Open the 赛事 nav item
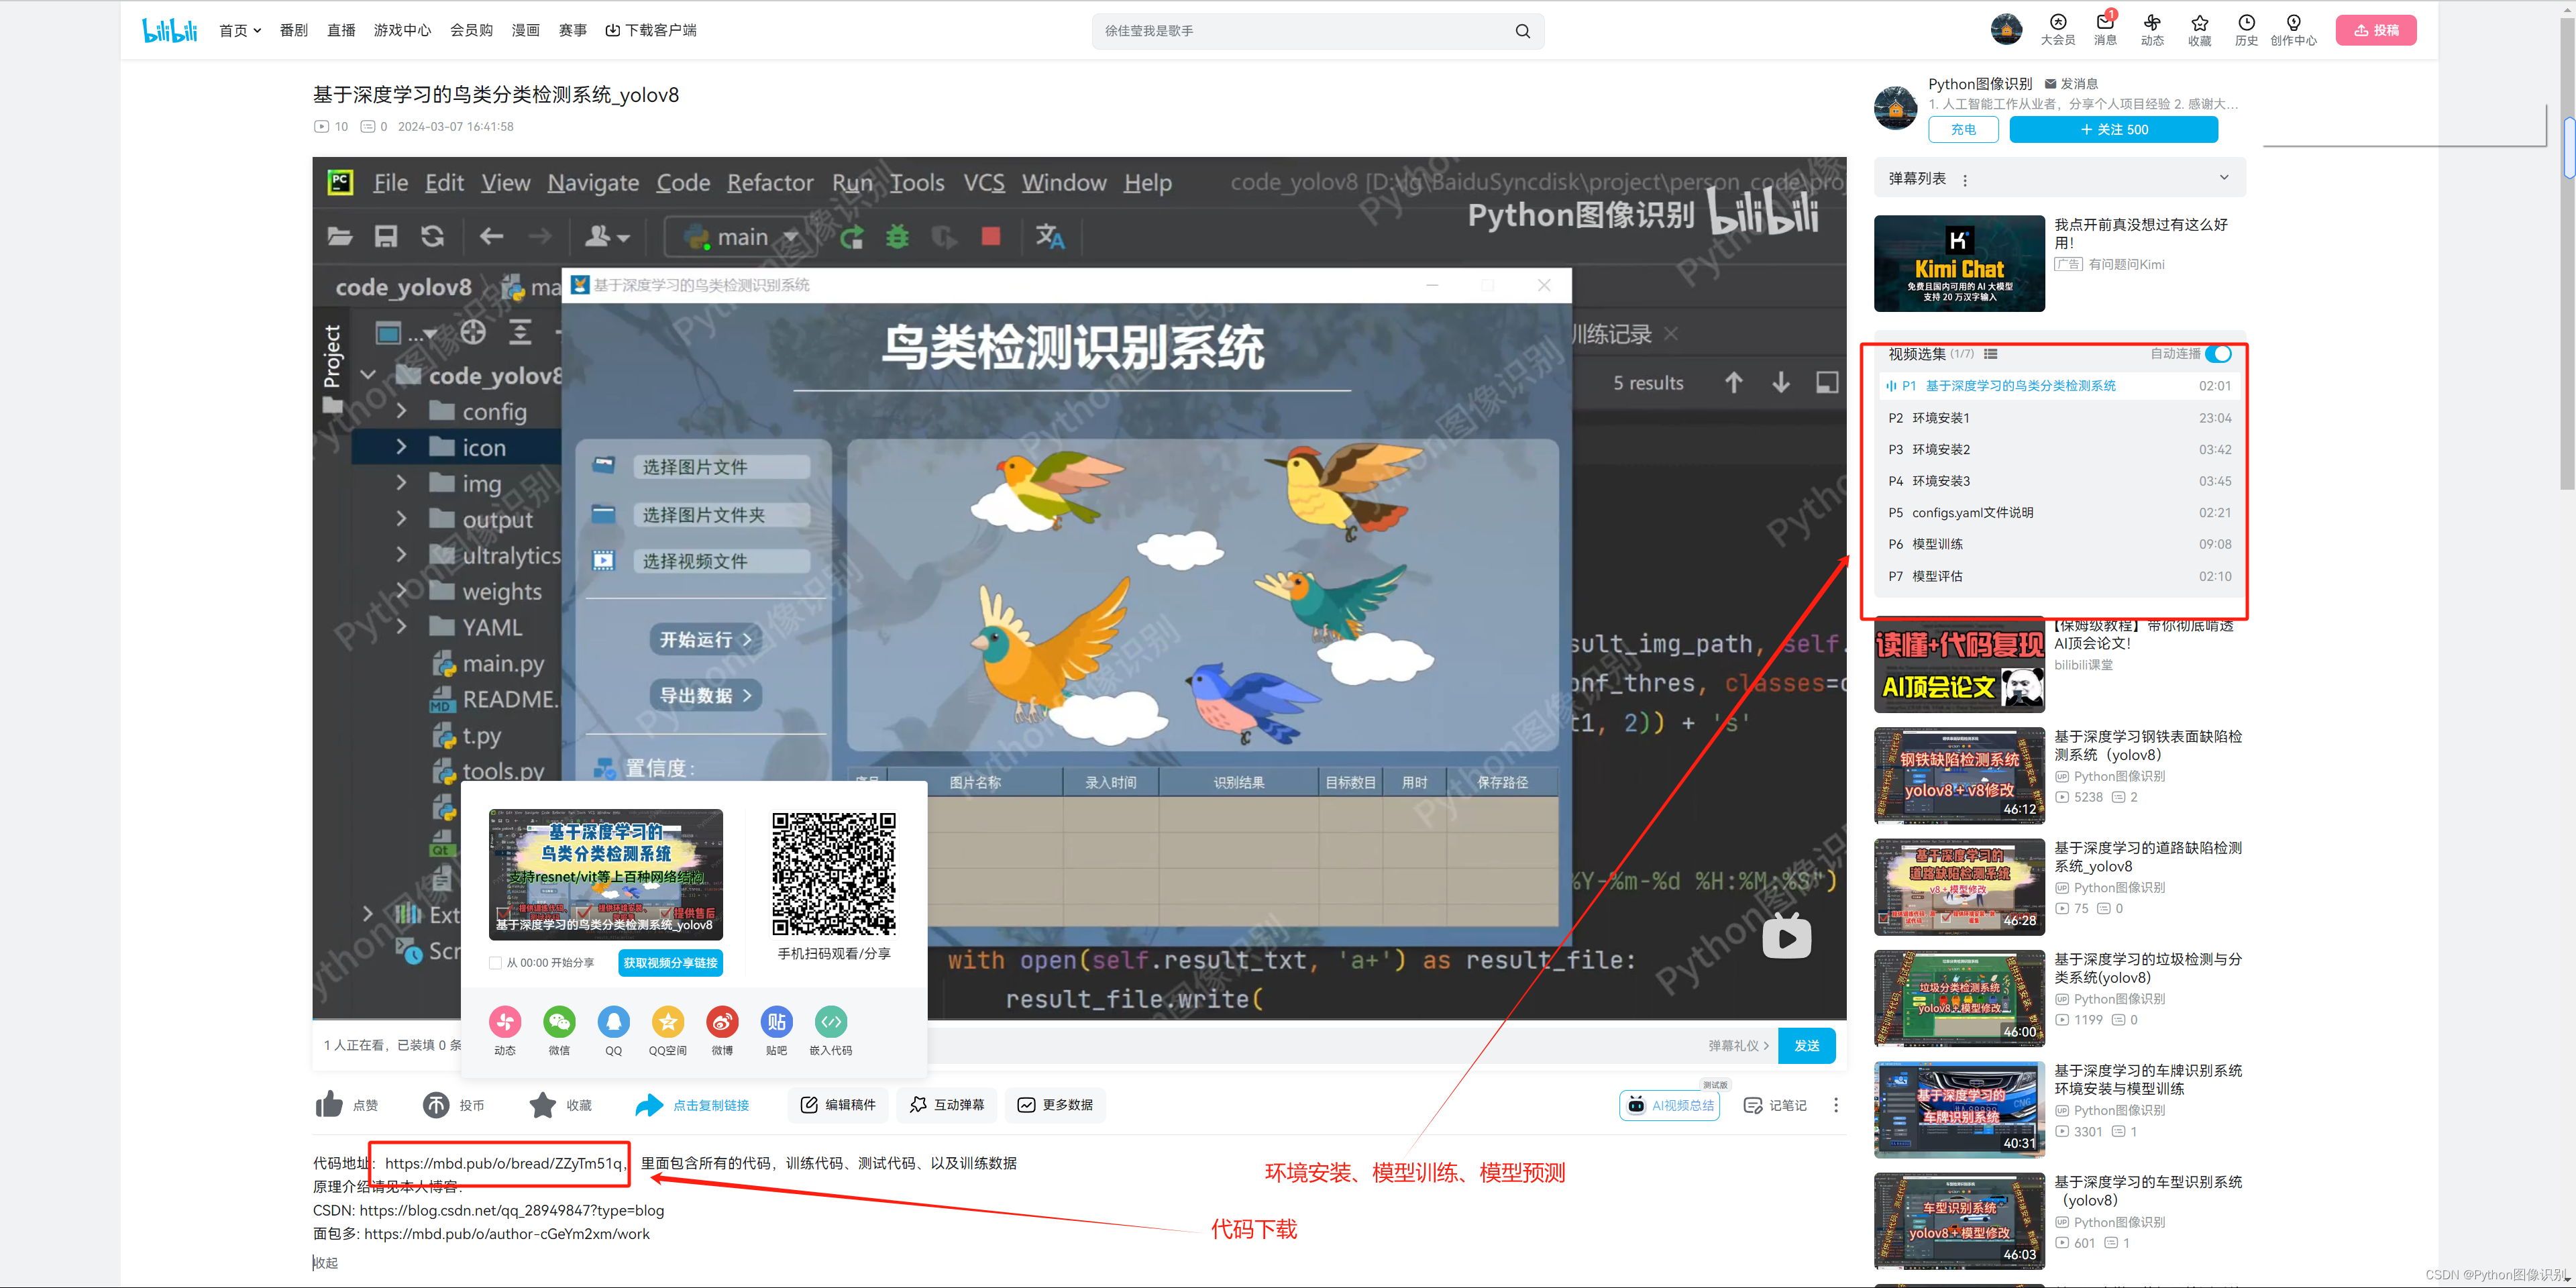 (573, 30)
